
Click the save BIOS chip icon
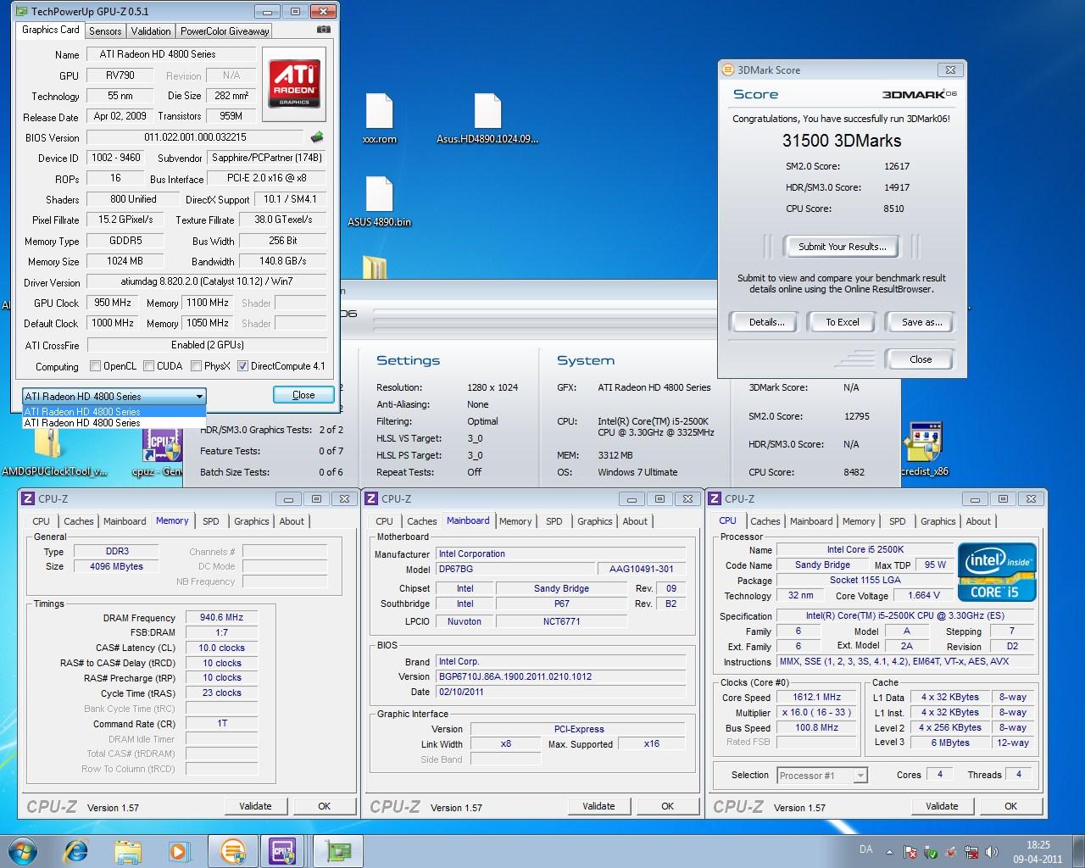[x=316, y=136]
